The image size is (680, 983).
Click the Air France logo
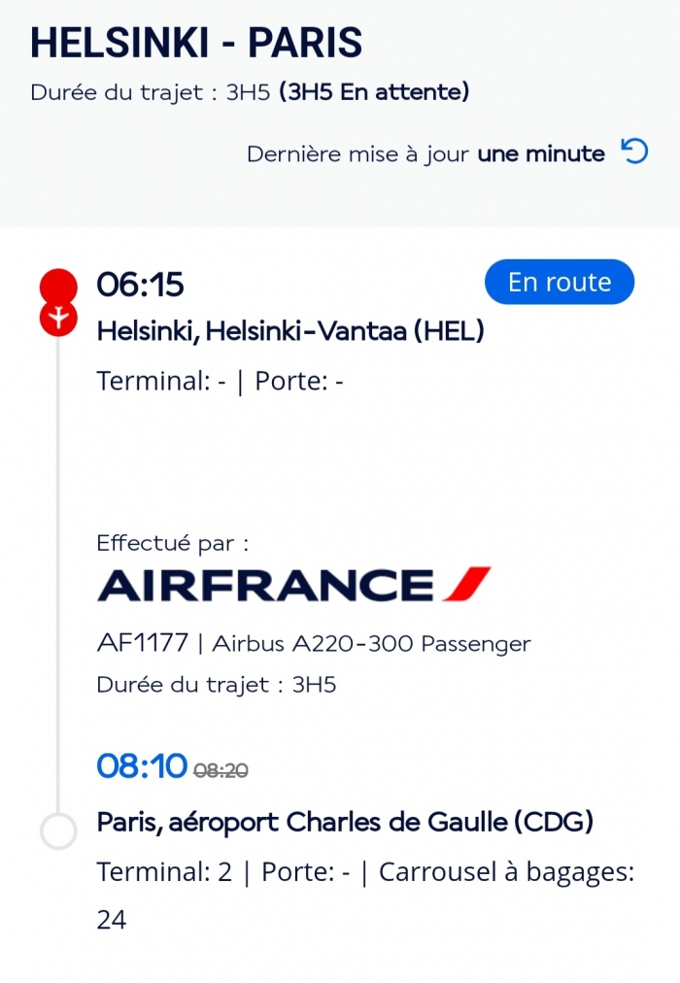pos(294,585)
